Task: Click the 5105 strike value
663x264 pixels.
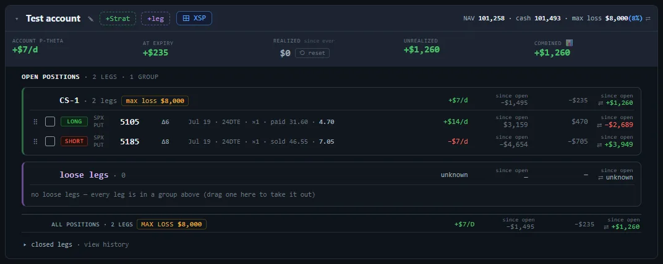Action: [130, 122]
